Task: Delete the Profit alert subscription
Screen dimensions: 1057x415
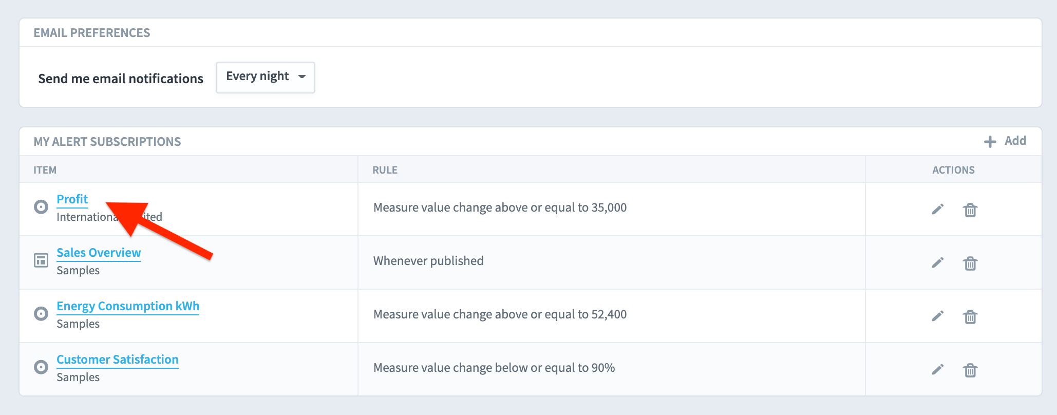Action: tap(970, 210)
